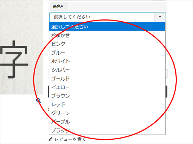Choose パープル in the list
193x144 pixels.
tap(107, 122)
